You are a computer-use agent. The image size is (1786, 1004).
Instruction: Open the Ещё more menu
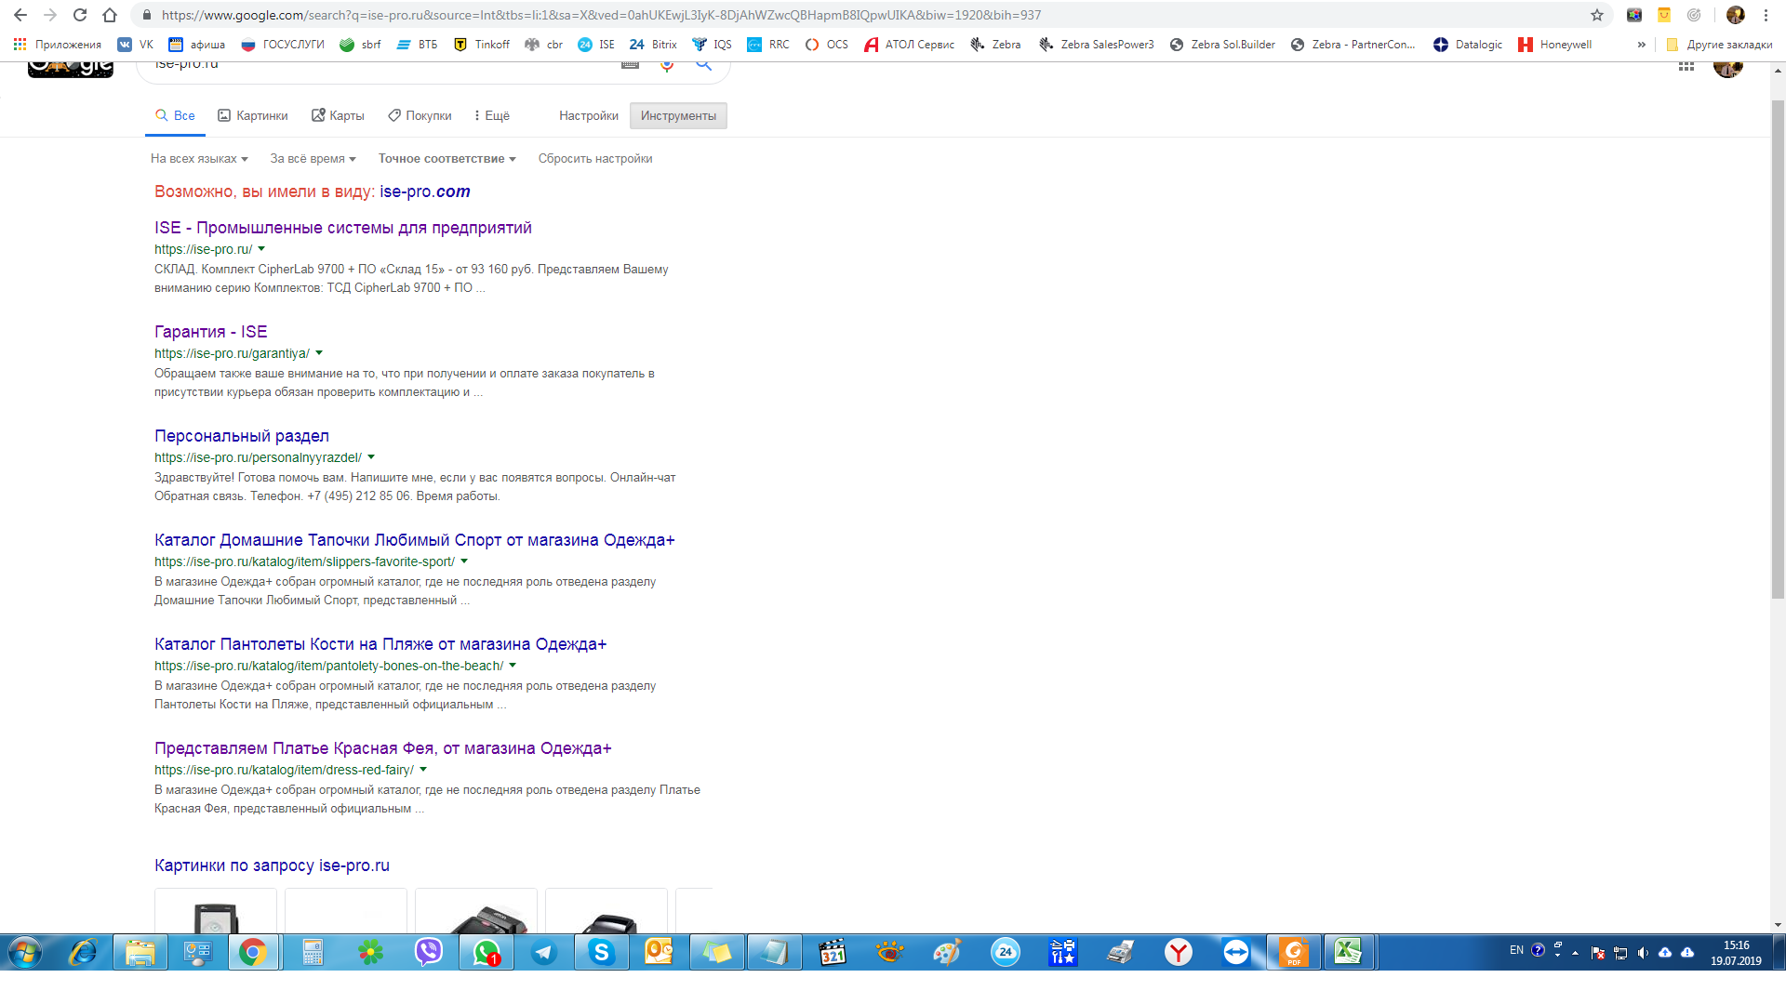[491, 115]
